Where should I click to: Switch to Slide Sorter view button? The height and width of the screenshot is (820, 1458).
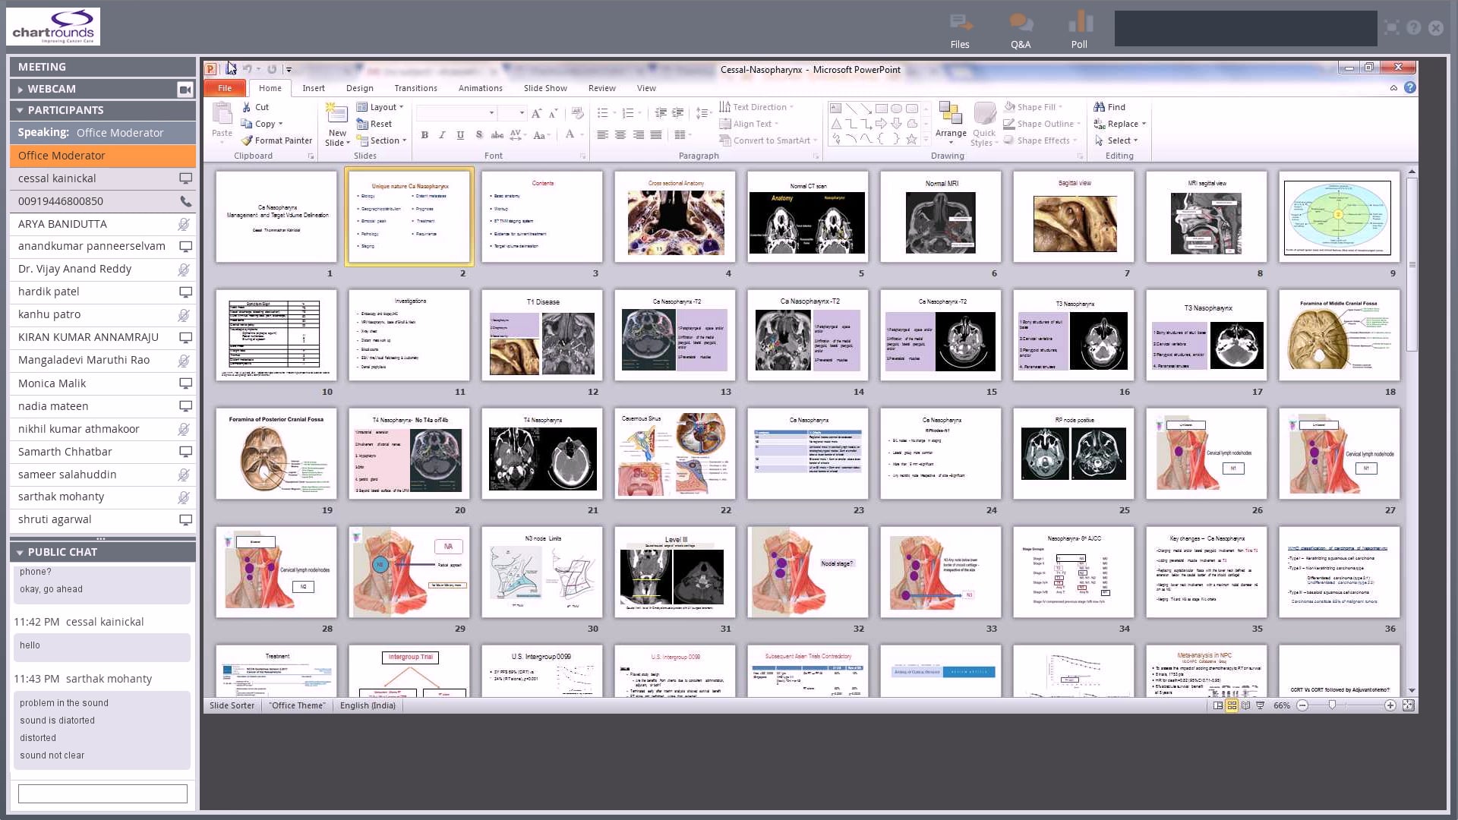tap(1232, 705)
